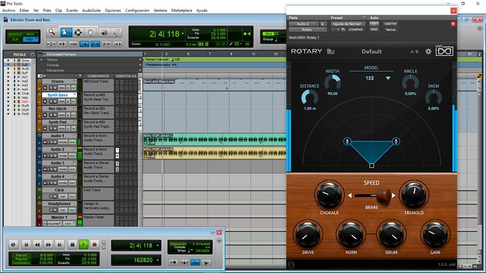Viewport: 486px width, 273px height.
Task: Click the green Play button
Action: tap(83, 244)
